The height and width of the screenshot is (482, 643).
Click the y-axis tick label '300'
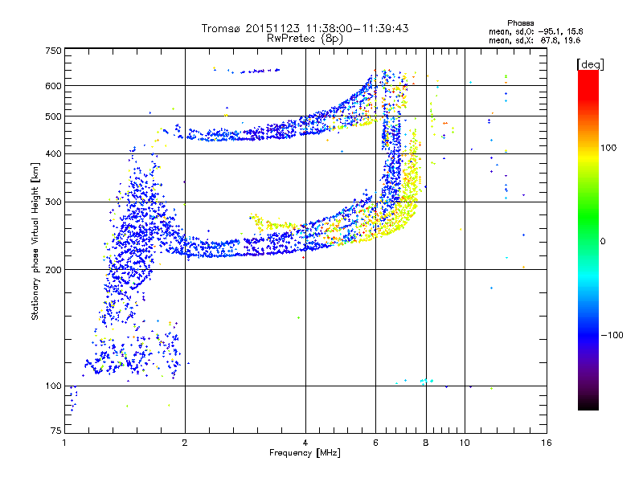click(54, 202)
